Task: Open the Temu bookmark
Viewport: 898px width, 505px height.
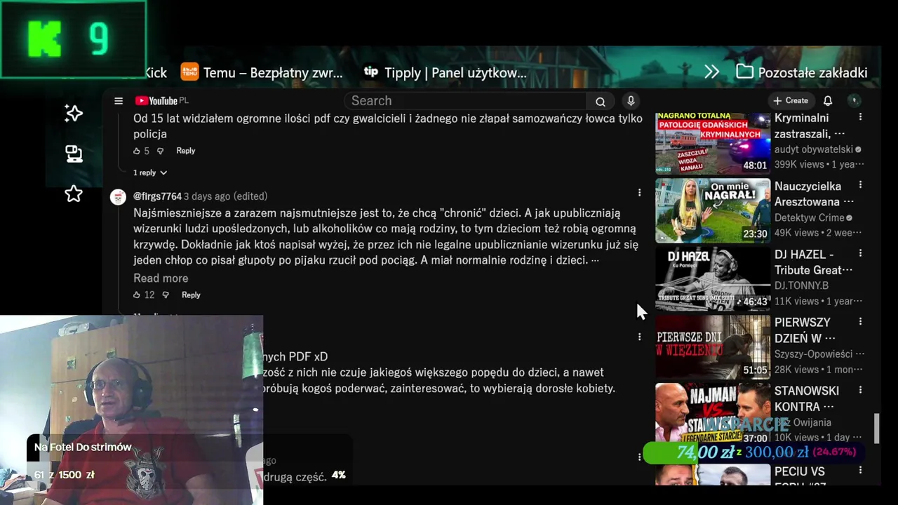Action: pyautogui.click(x=262, y=72)
